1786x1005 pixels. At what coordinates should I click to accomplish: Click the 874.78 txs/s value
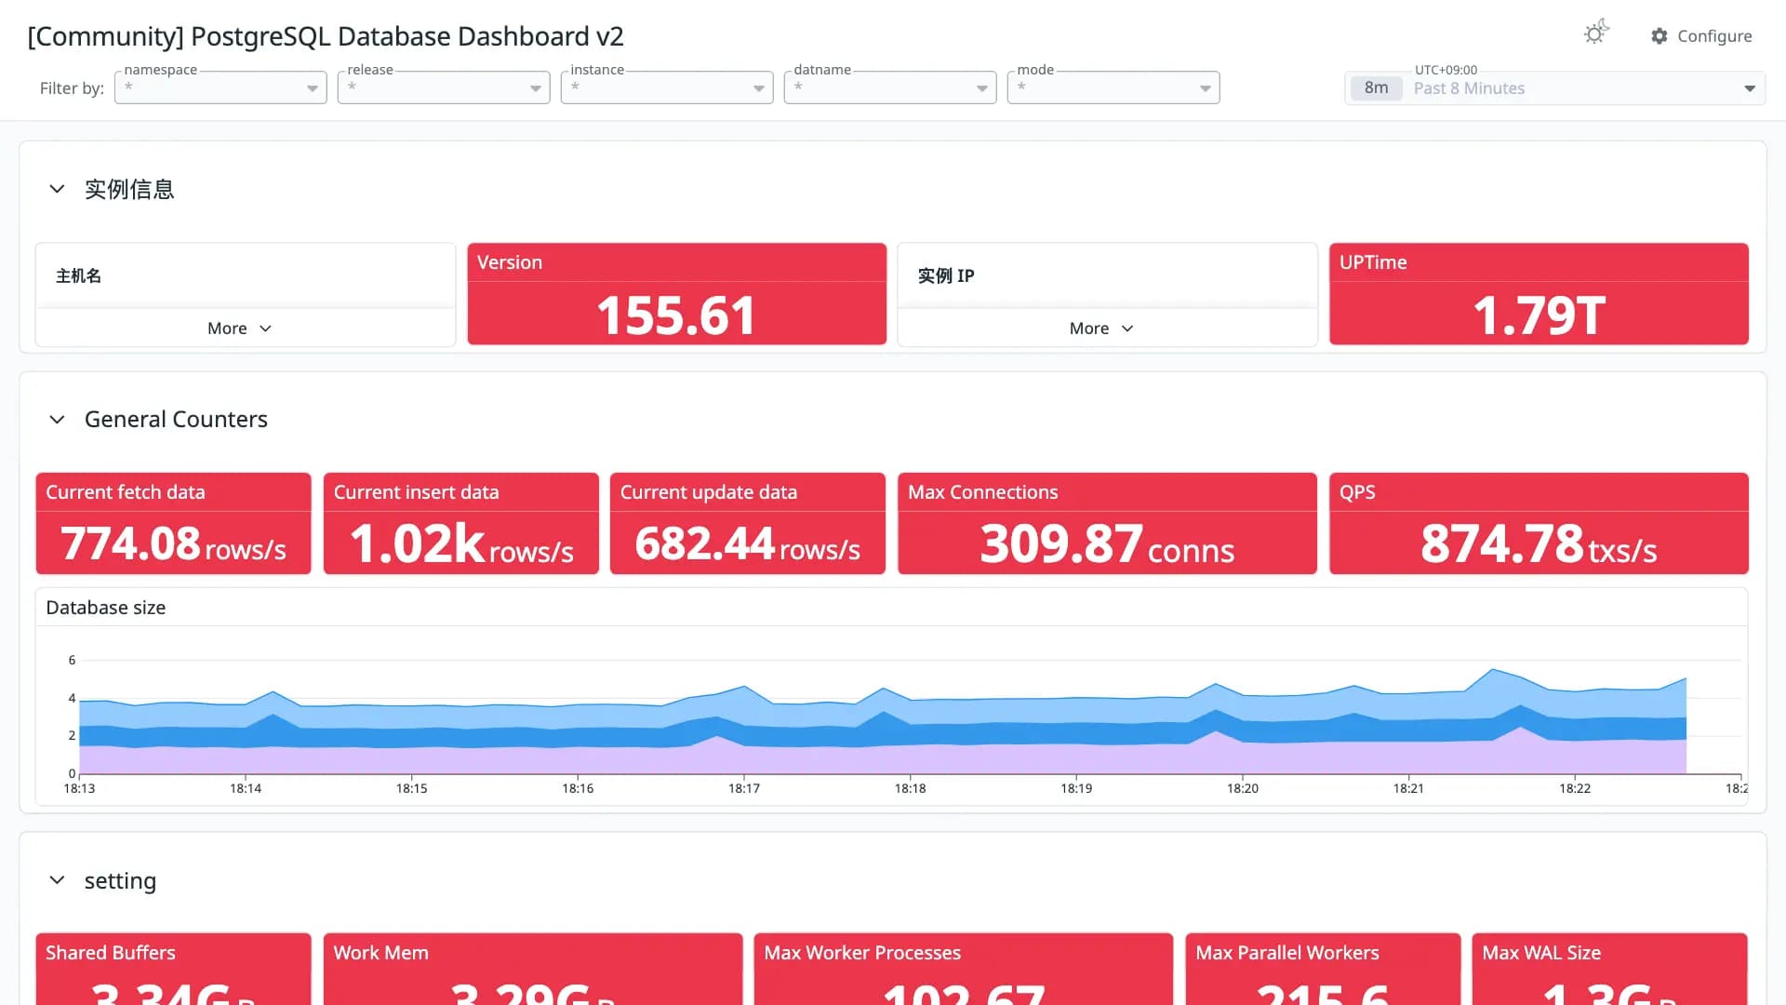pos(1539,543)
